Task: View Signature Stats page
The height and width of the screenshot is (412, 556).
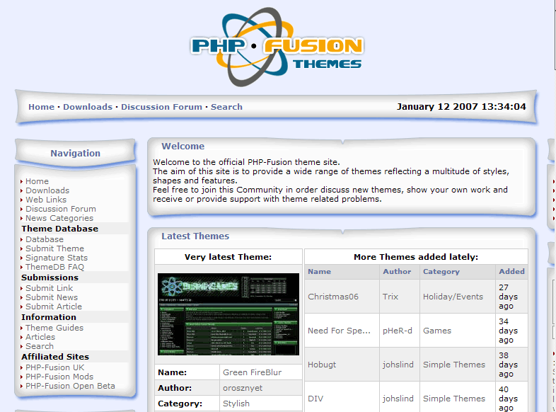Action: pyautogui.click(x=57, y=258)
